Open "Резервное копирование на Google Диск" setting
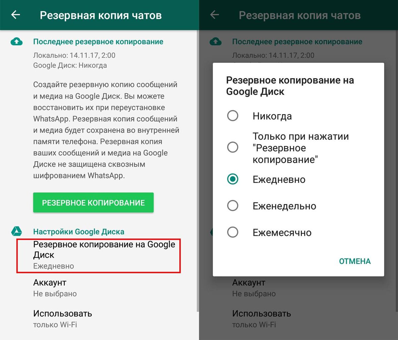Image resolution: width=398 pixels, height=340 pixels. [x=99, y=255]
